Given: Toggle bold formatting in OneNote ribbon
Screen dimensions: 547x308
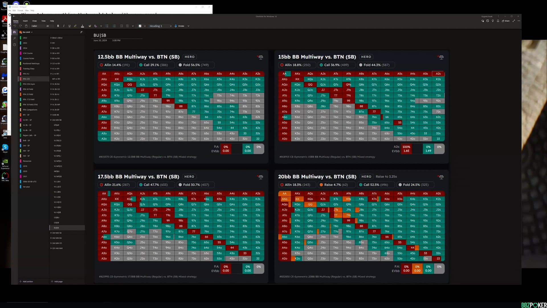Looking at the screenshot, I should (x=58, y=26).
